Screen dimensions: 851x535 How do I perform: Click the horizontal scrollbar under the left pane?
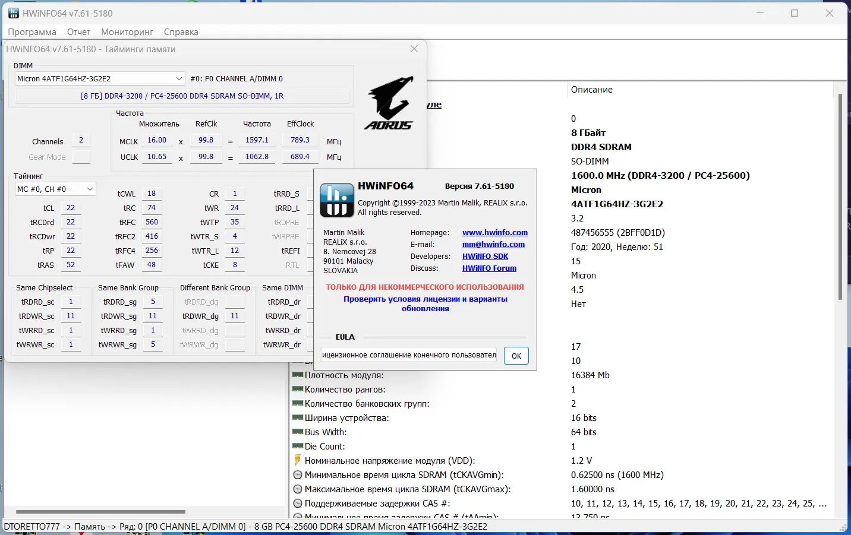[100, 511]
